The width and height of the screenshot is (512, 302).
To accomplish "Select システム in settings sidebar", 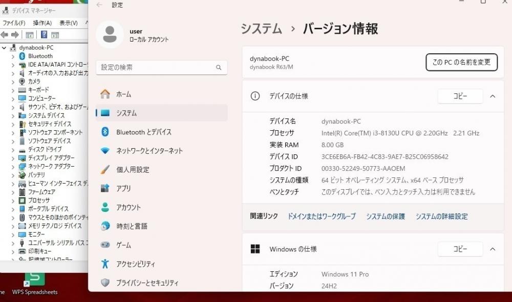I will click(x=162, y=113).
